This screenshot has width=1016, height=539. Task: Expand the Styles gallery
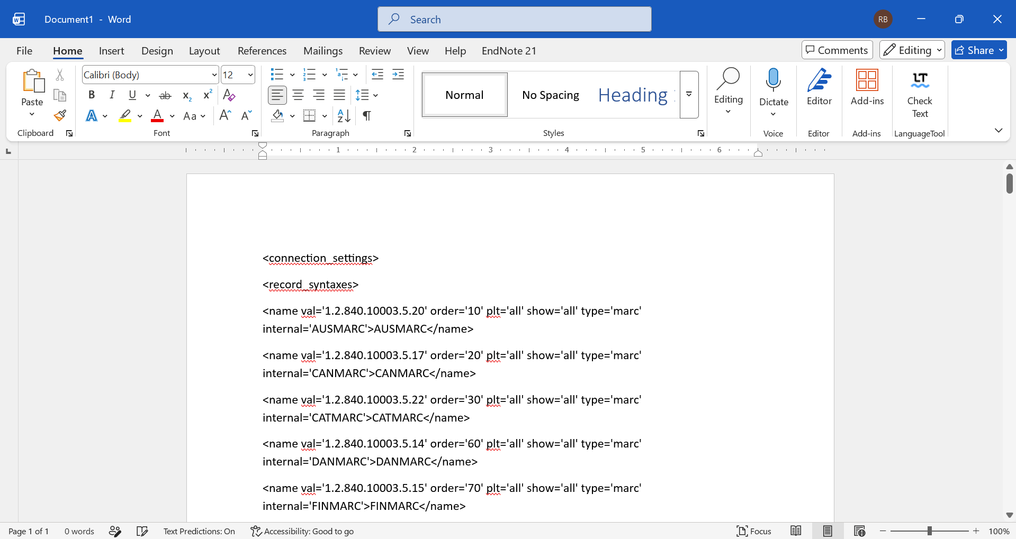[x=689, y=95]
